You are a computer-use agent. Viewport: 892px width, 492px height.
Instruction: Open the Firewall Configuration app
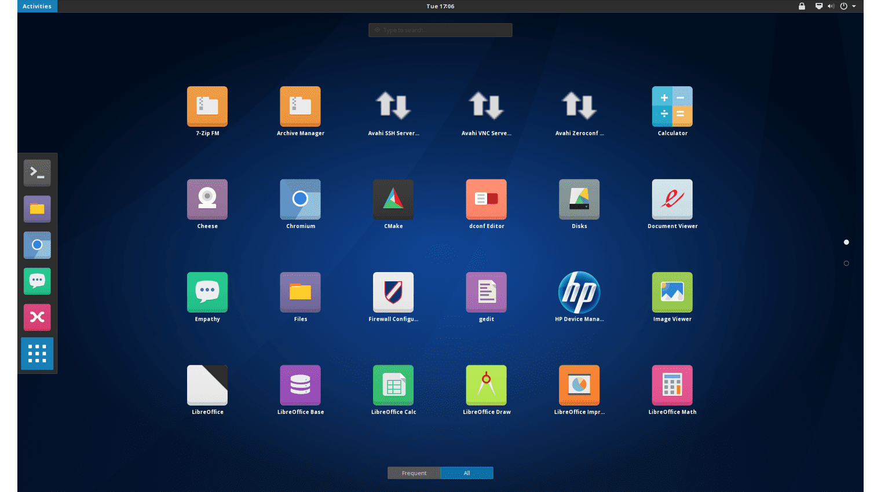[x=393, y=293]
